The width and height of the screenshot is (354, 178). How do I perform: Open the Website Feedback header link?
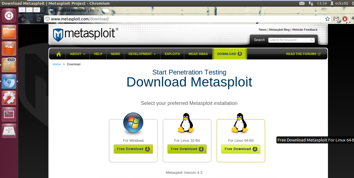[x=305, y=30]
